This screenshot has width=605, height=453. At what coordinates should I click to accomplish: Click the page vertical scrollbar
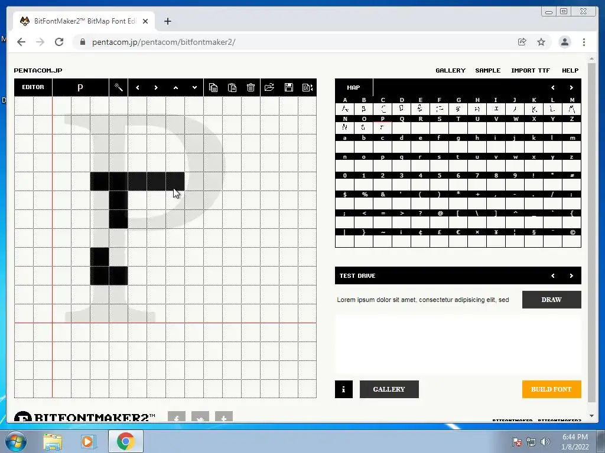pyautogui.click(x=591, y=233)
